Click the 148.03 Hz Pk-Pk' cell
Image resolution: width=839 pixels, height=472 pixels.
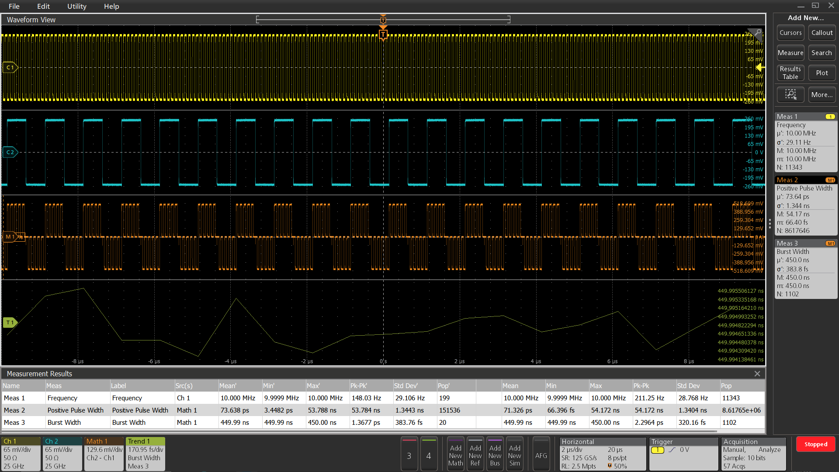pos(371,398)
